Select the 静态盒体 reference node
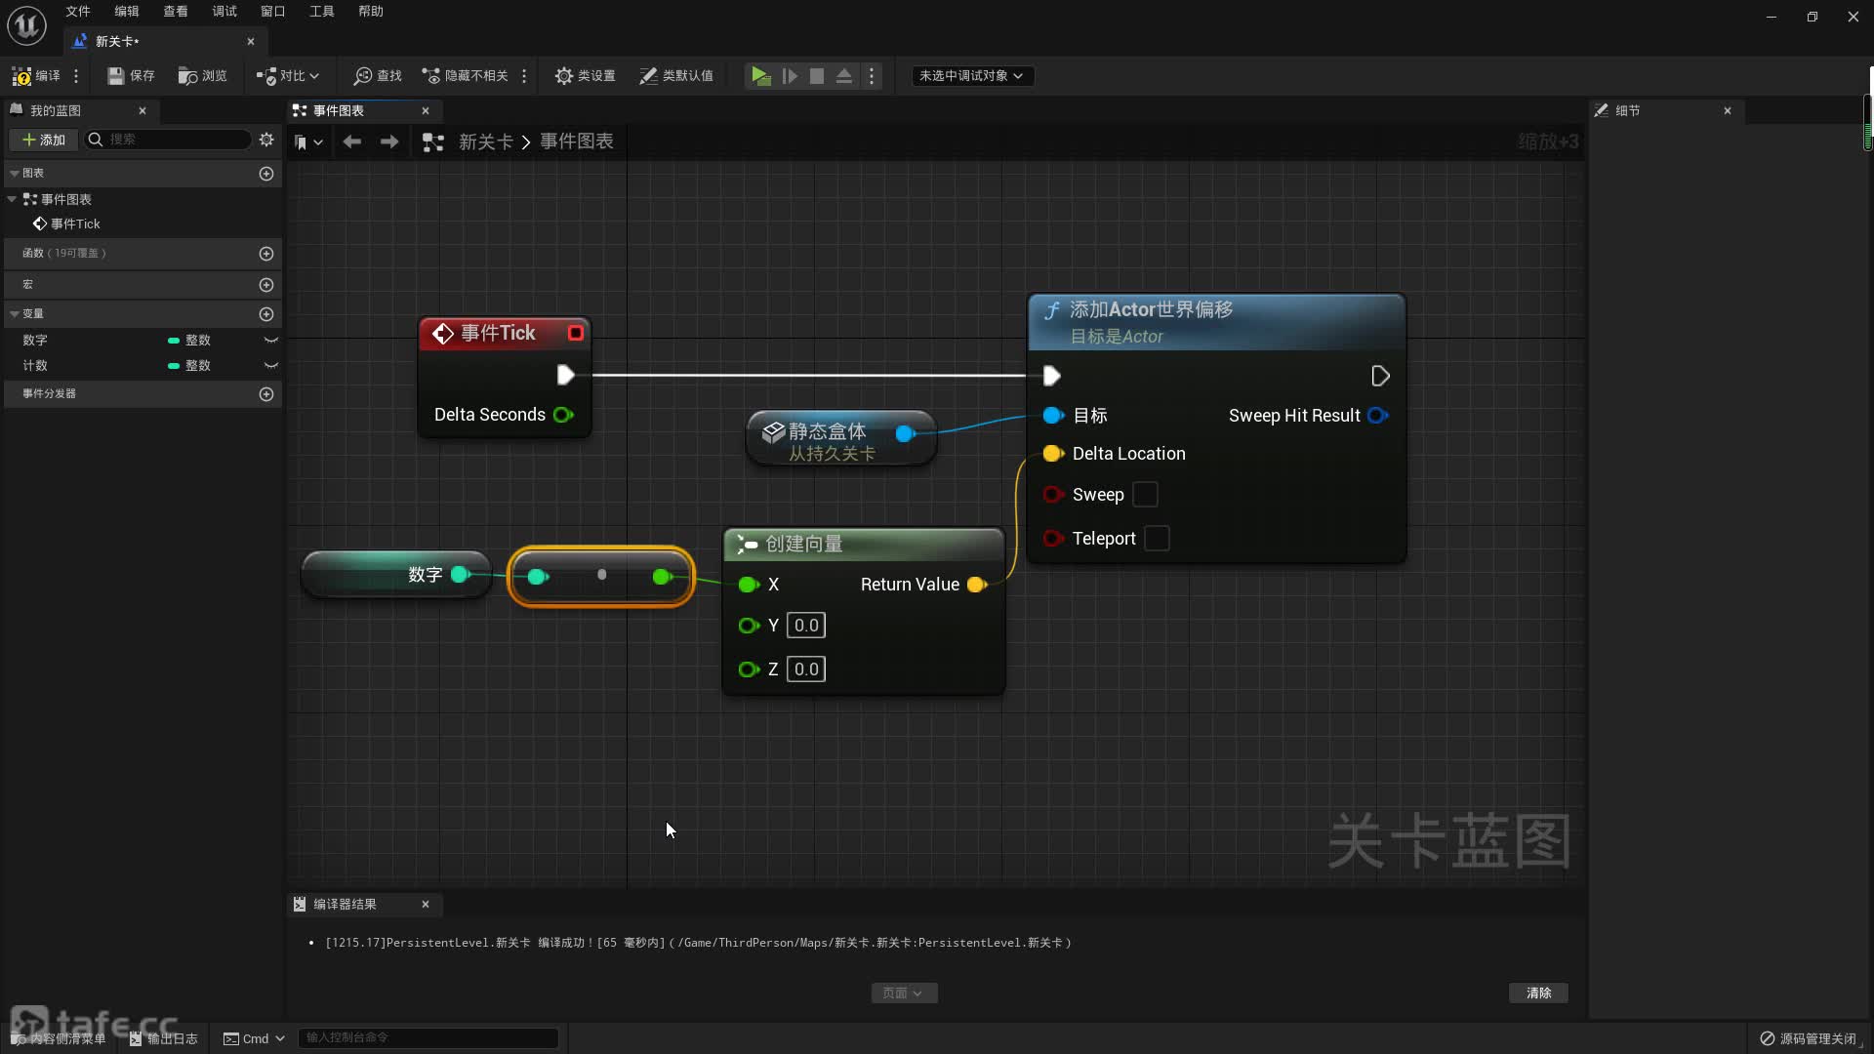 tap(840, 438)
